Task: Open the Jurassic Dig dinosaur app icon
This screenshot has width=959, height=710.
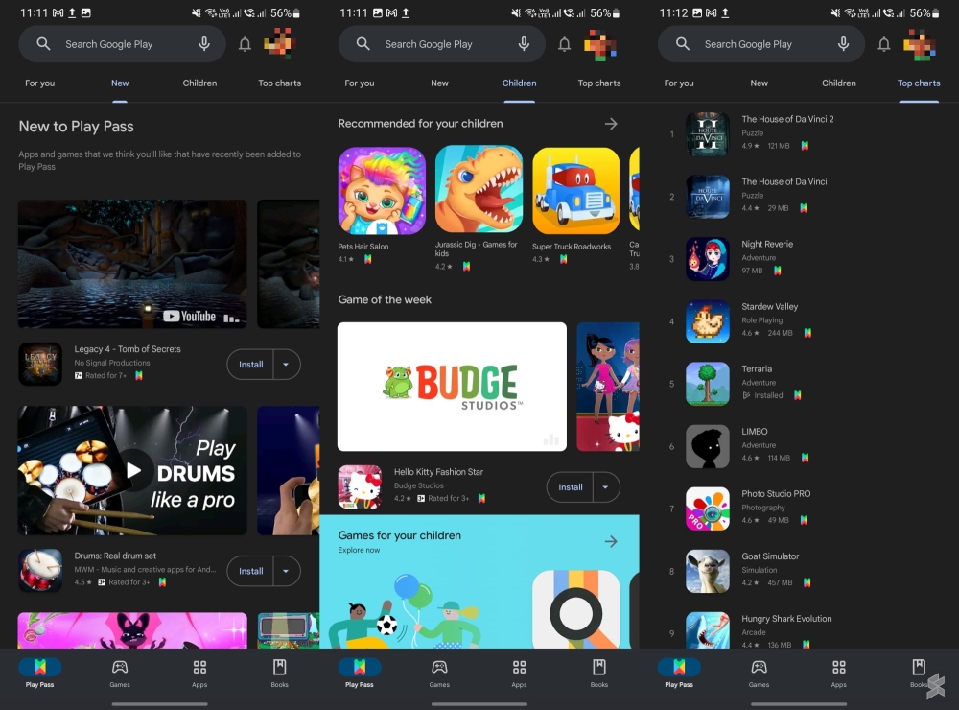Action: click(479, 189)
